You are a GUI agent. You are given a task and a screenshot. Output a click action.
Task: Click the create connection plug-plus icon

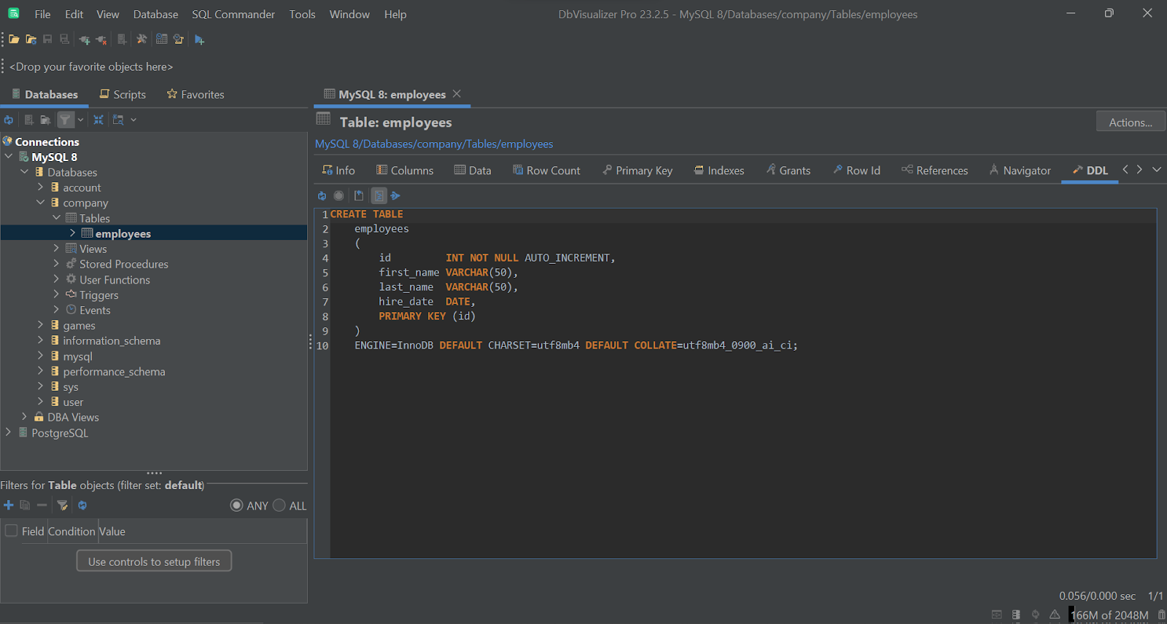85,39
